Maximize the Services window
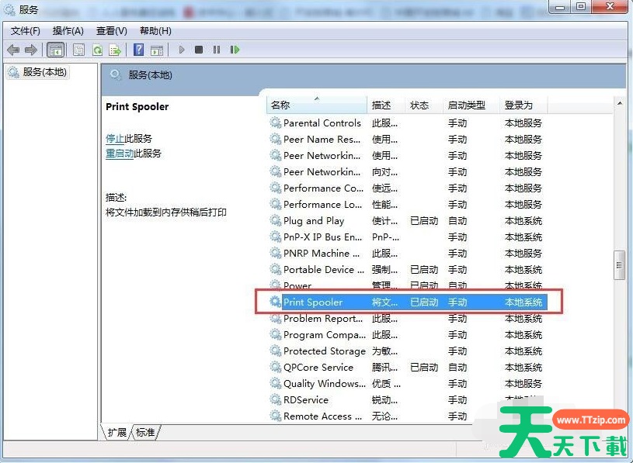 (580, 7)
